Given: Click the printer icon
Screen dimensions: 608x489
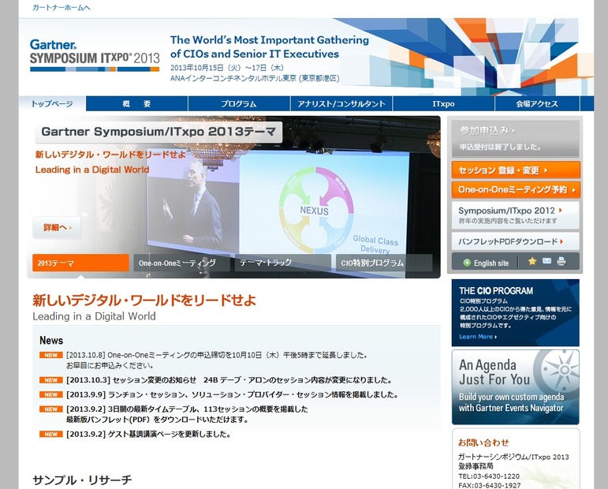Looking at the screenshot, I should coord(561,261).
